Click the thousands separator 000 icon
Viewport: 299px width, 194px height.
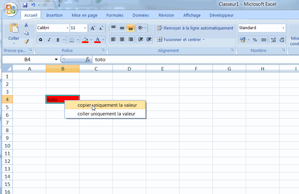pos(264,39)
